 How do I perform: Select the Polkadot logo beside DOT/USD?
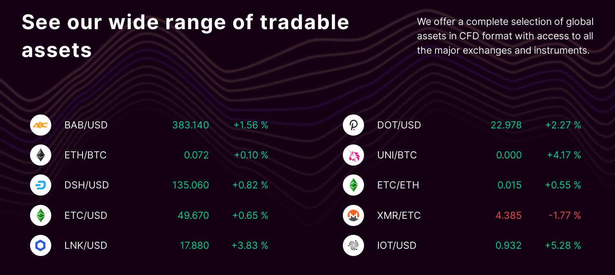tap(353, 125)
